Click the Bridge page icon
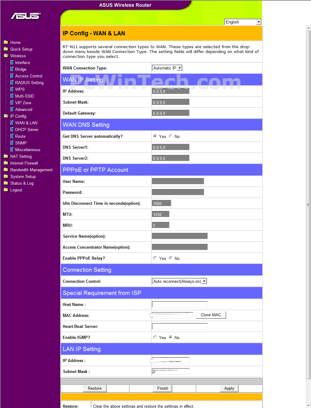This screenshot has height=408, width=311. (x=12, y=69)
